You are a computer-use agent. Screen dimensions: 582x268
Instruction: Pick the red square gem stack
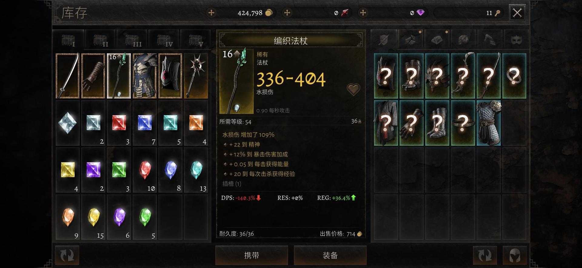[x=119, y=123]
